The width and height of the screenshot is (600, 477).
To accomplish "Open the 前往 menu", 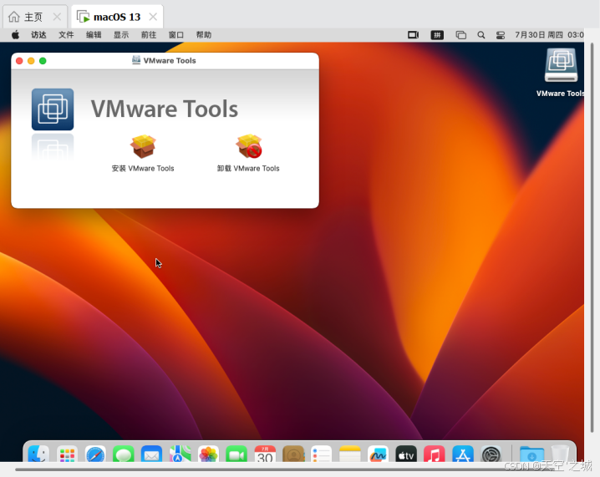I will [149, 35].
